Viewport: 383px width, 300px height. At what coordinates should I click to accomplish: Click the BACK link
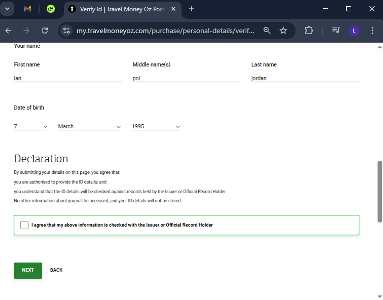click(56, 270)
